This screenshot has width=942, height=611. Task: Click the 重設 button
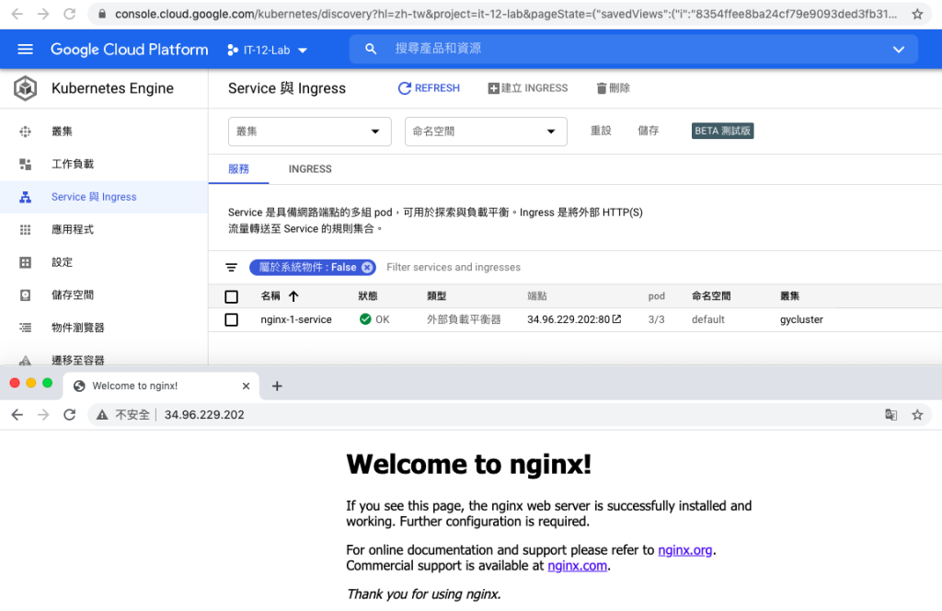[x=601, y=131]
